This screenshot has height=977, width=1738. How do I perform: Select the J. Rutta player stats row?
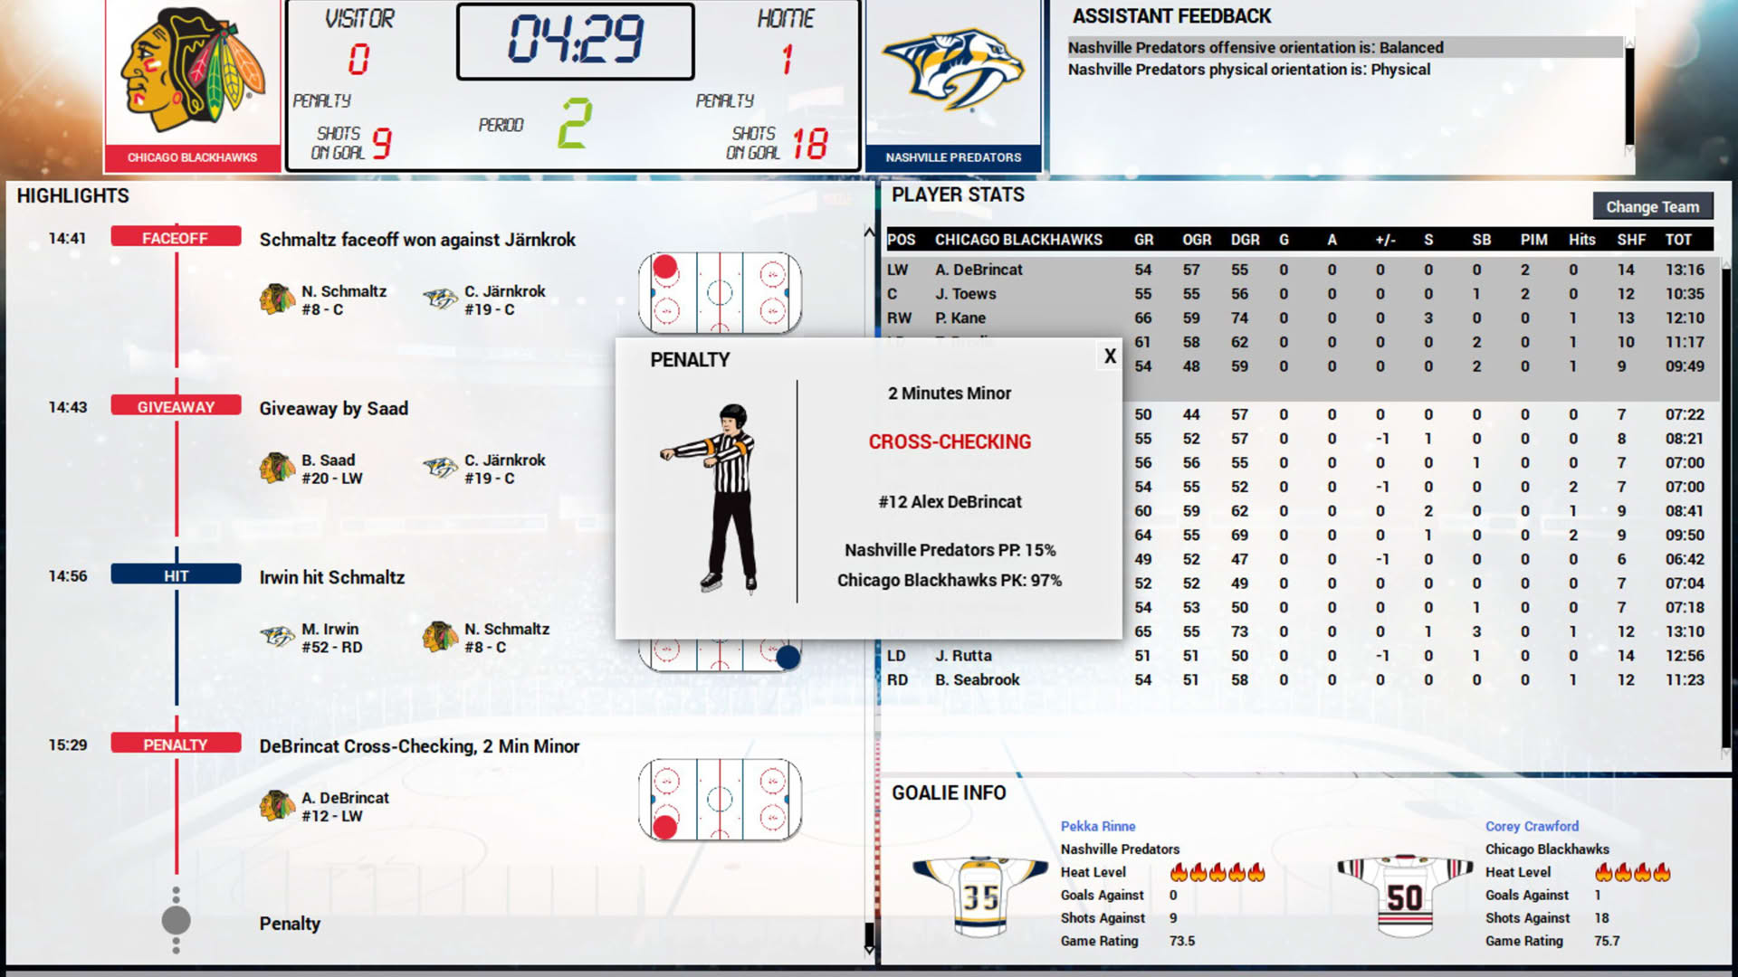tap(1300, 656)
